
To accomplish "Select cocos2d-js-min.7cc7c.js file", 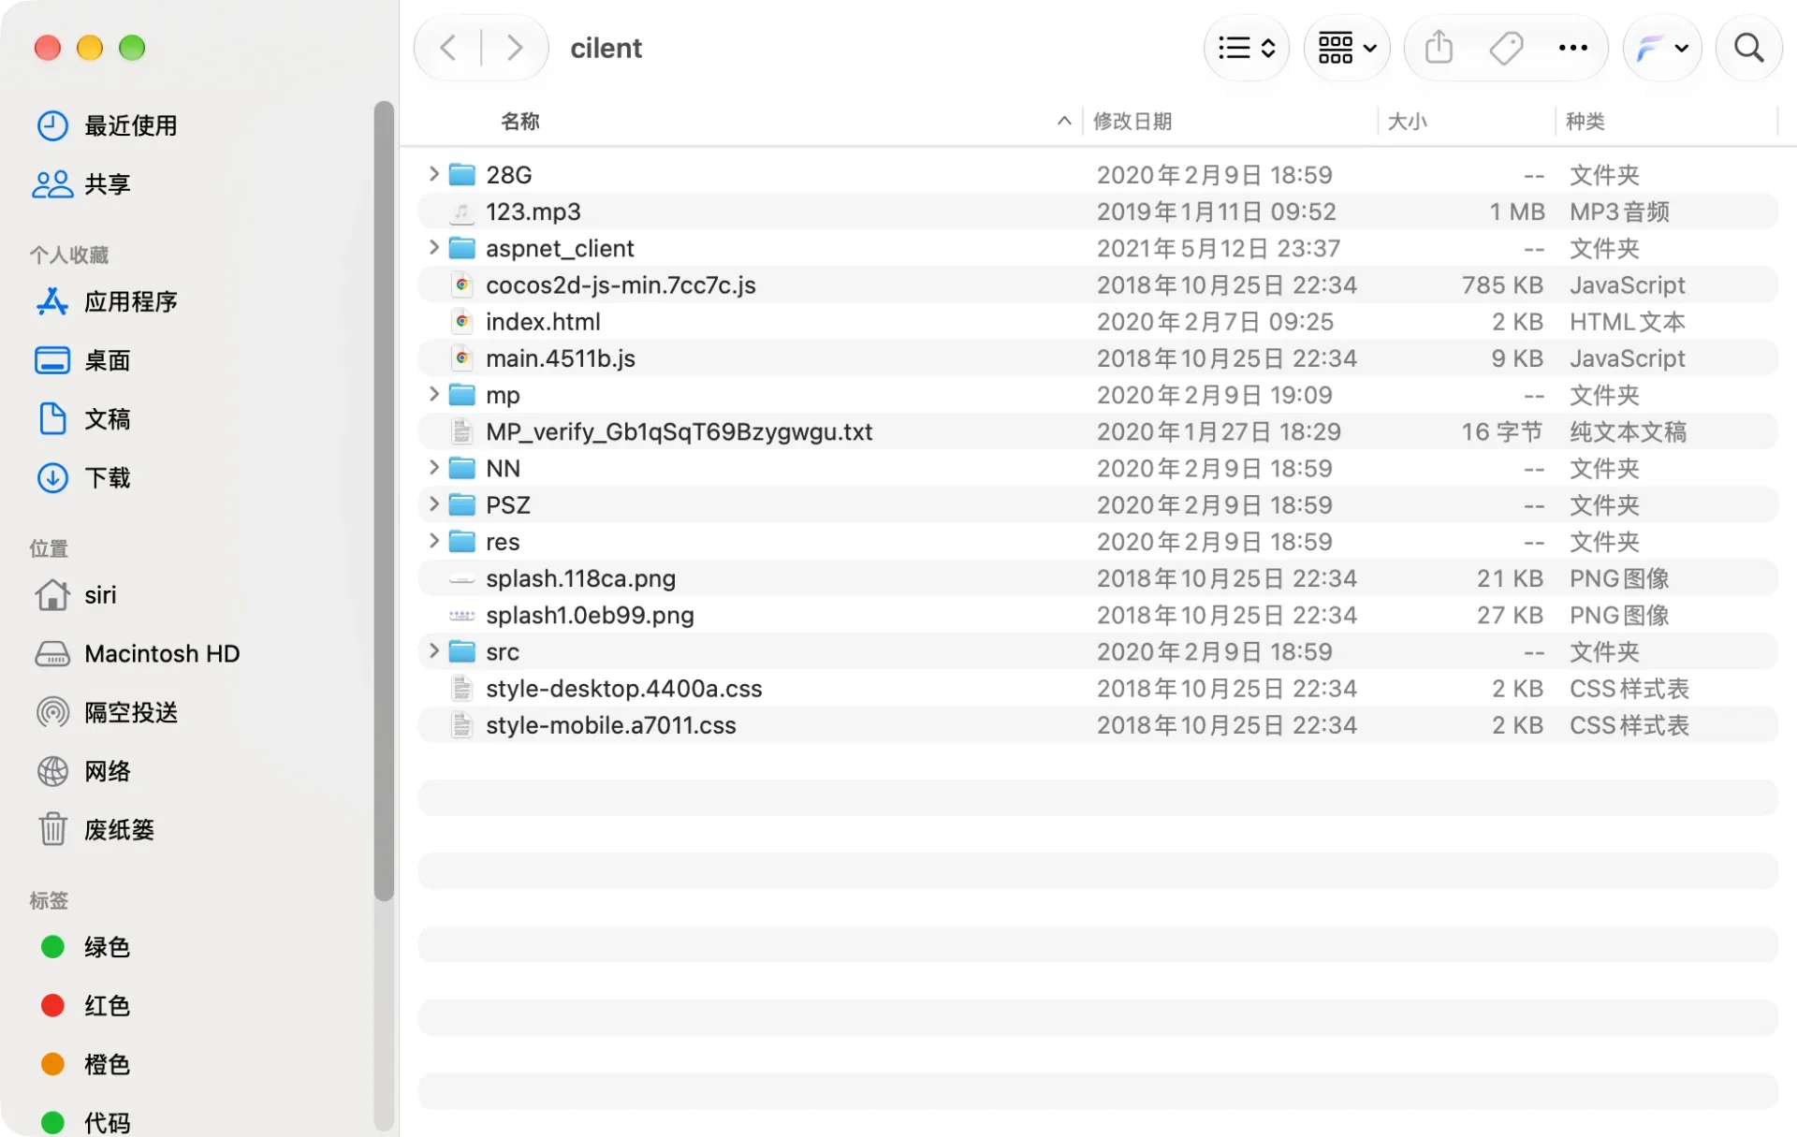I will tap(1098, 284).
